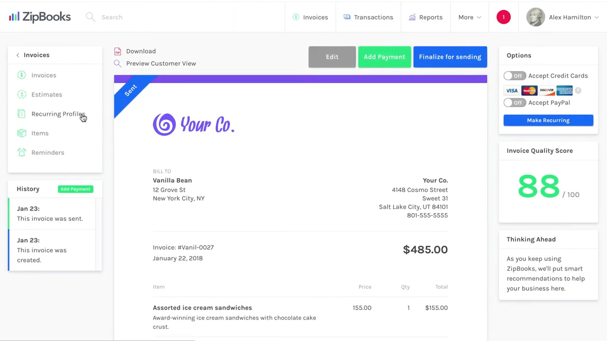Click the Your Co. swirl logo

tap(164, 125)
